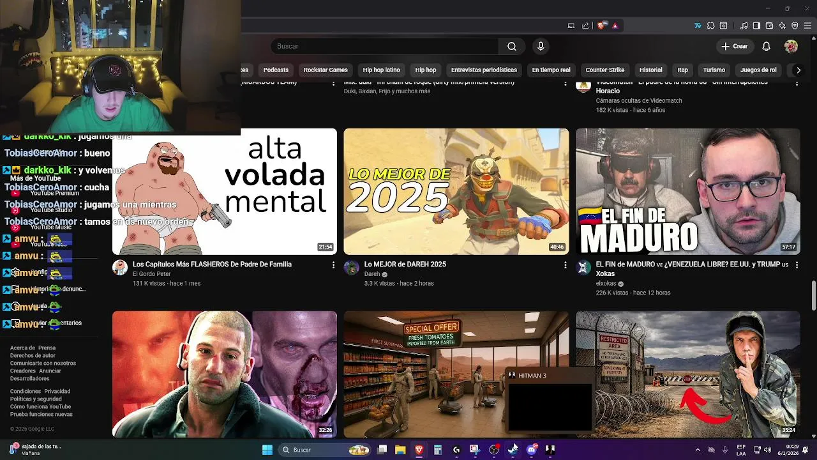Screen dimensions: 817x460
Task: Open the Brave VPN shield icon
Action: (x=795, y=26)
